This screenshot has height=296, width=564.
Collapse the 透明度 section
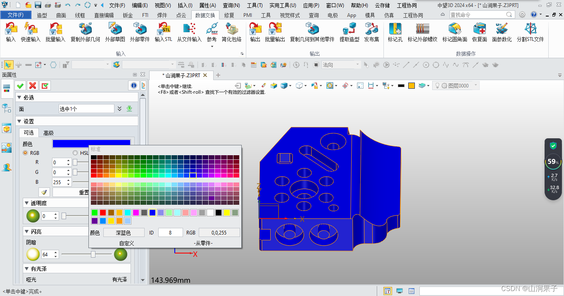pyautogui.click(x=26, y=203)
